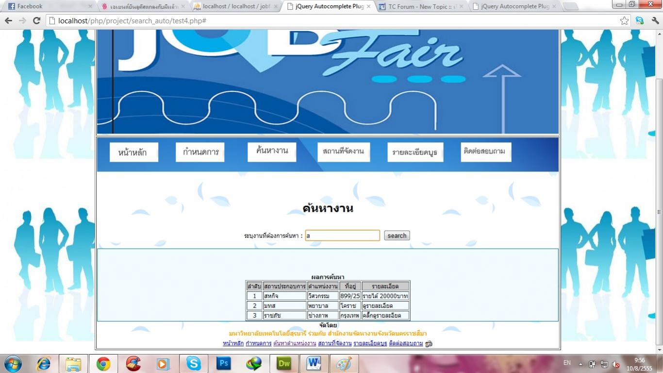The height and width of the screenshot is (373, 663).
Task: Click the ติดต่อสอบถาม footer link
Action: [406, 343]
